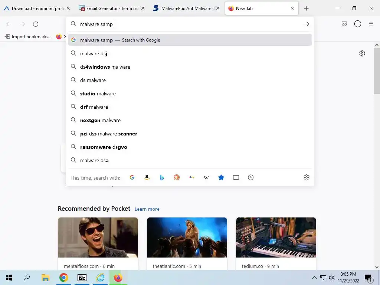
Task: Click the page vertical scrollbar thumb
Action: pos(377,71)
